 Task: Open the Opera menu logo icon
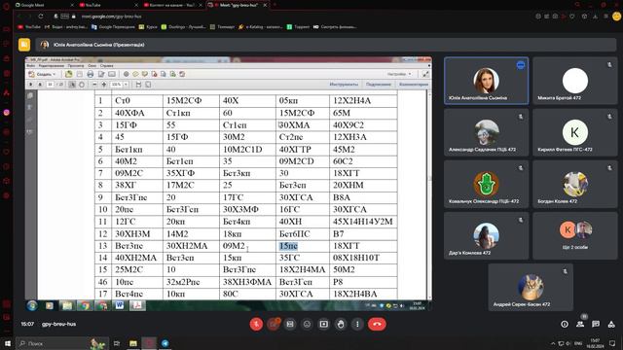coord(6,6)
